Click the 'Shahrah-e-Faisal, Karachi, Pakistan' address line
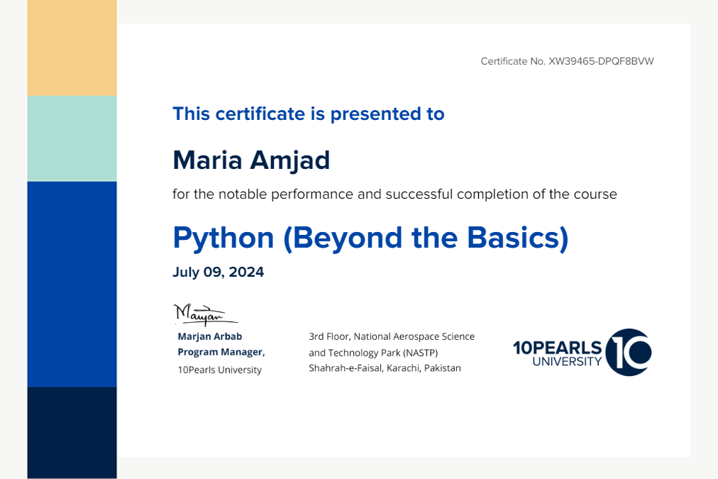Screen dimensions: 718x479 pyautogui.click(x=385, y=368)
